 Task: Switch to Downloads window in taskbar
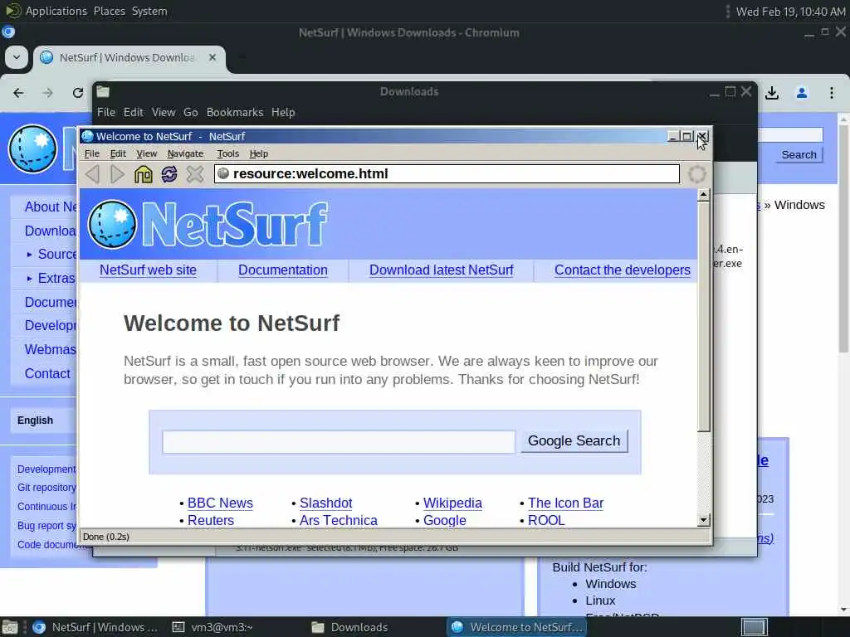click(349, 627)
